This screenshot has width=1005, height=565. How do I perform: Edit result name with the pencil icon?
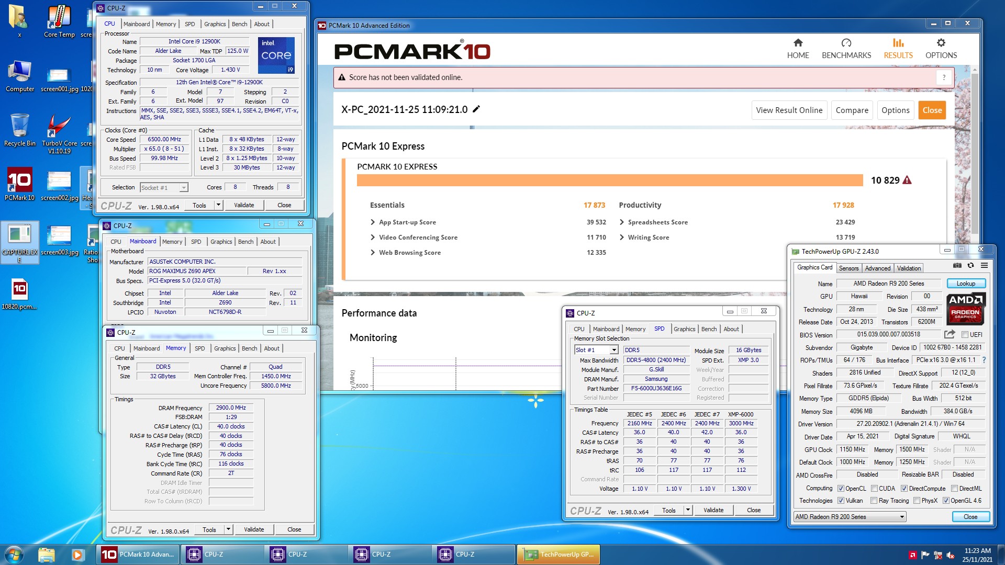(476, 109)
